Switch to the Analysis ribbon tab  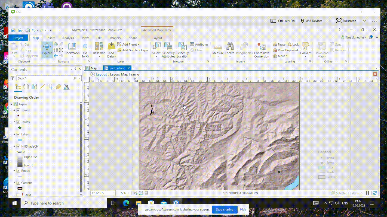[x=68, y=38]
